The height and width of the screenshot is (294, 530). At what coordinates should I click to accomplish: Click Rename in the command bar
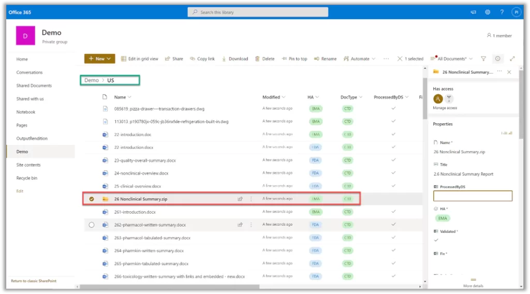pyautogui.click(x=325, y=59)
